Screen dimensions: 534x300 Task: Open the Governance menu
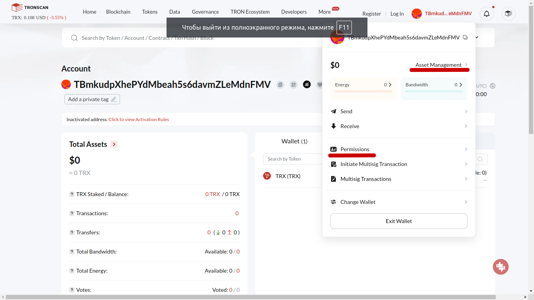click(x=205, y=12)
